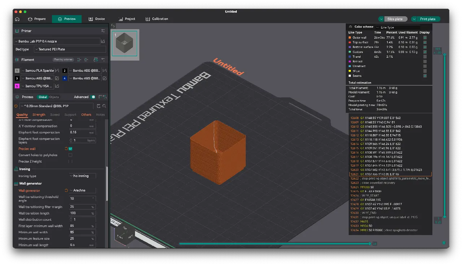
Task: Switch to the Strength settings tab
Action: pyautogui.click(x=39, y=115)
